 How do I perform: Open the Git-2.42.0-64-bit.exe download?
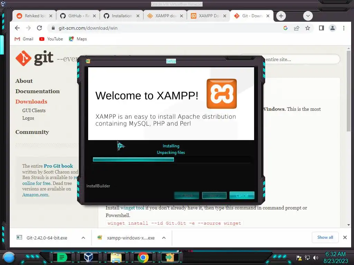[x=47, y=238]
